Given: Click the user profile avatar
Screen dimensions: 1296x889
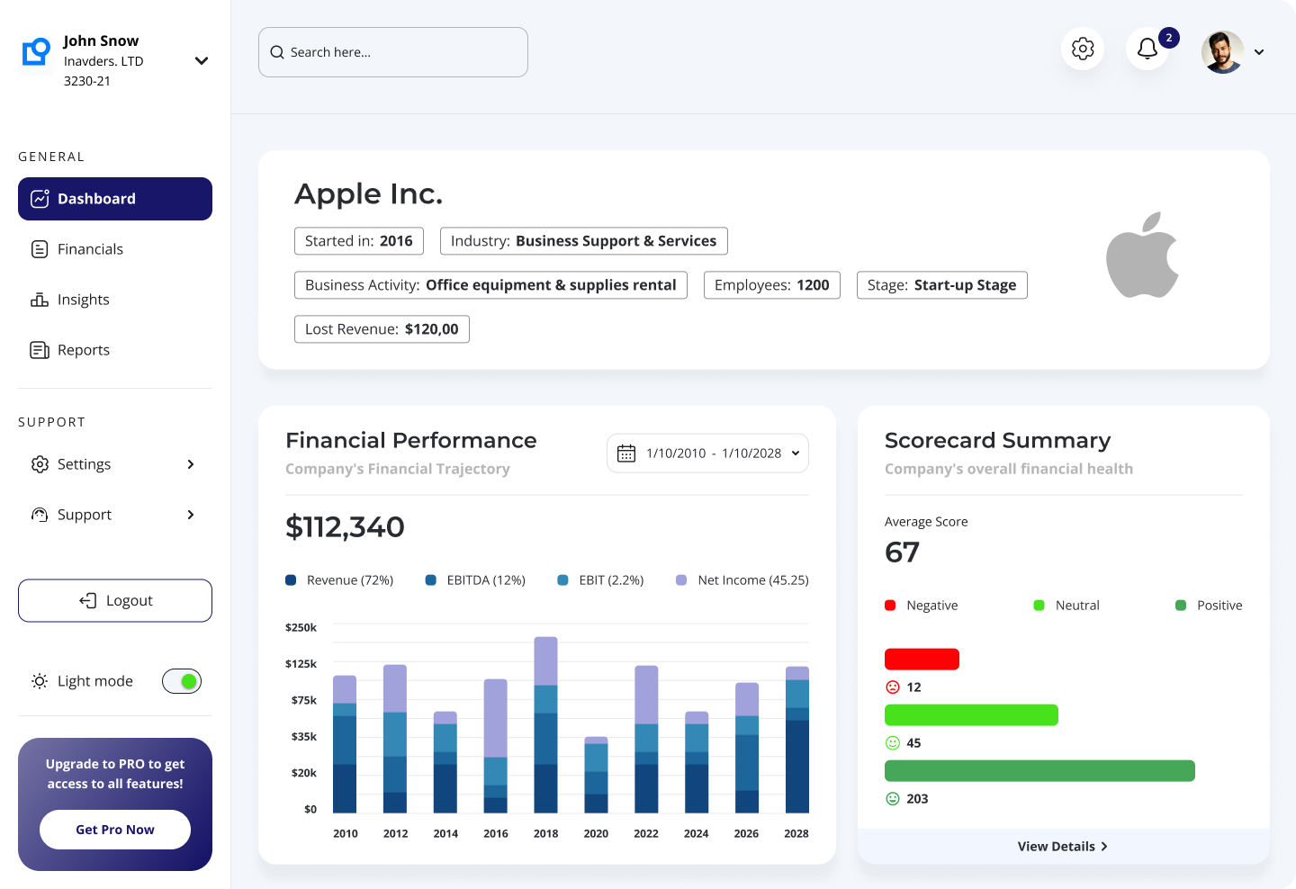Looking at the screenshot, I should tap(1222, 52).
